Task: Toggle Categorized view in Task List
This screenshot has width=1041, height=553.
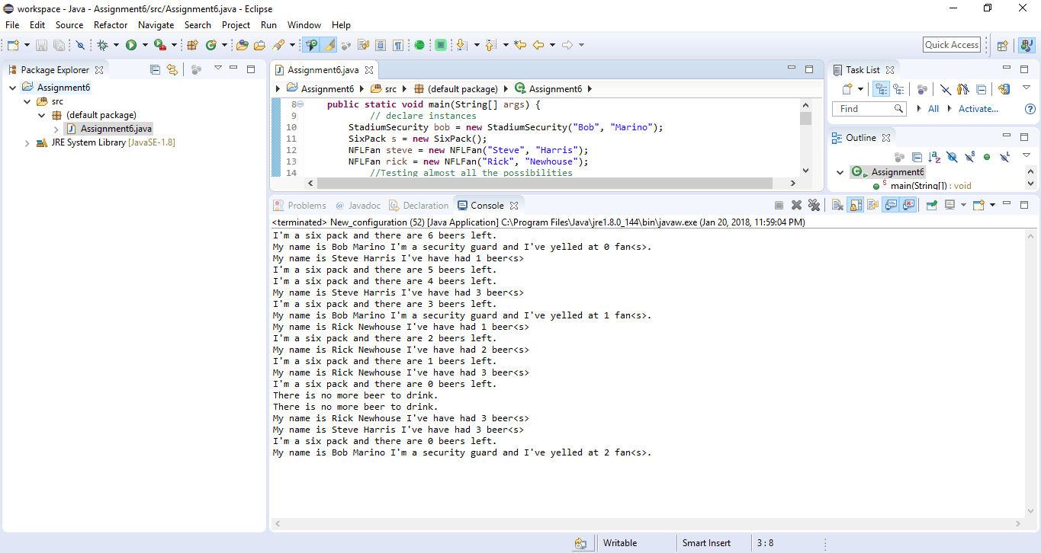Action: [x=881, y=89]
